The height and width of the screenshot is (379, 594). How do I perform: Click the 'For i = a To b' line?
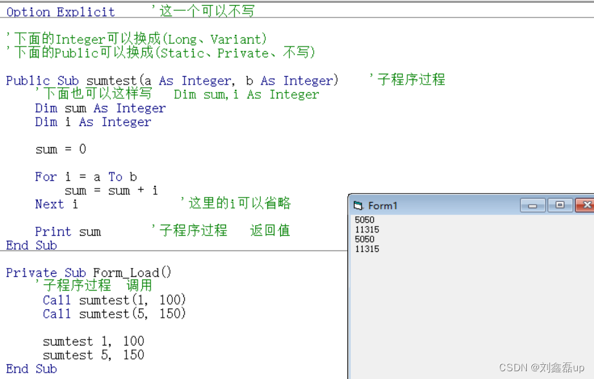(x=86, y=177)
